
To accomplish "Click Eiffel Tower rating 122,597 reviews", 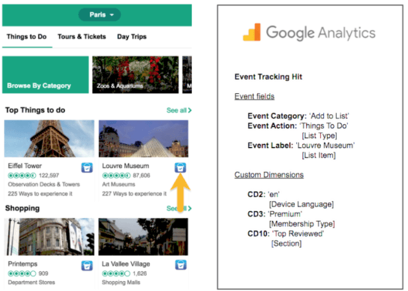I will [x=34, y=175].
